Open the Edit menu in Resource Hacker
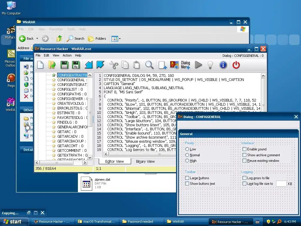The width and height of the screenshot is (301, 226). (x=46, y=55)
